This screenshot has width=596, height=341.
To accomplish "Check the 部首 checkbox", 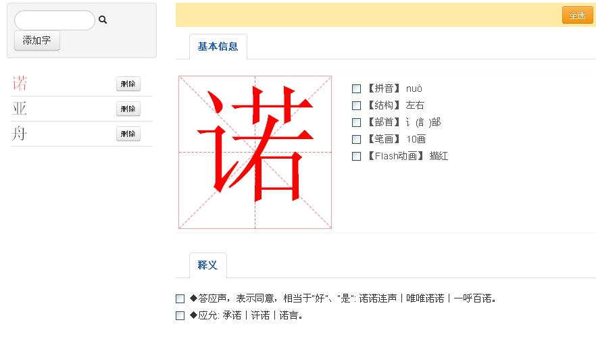I will (356, 123).
